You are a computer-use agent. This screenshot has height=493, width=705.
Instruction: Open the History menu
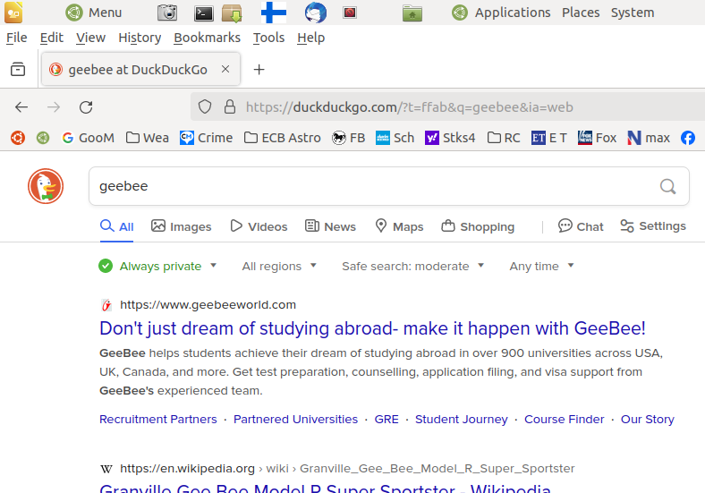(x=140, y=38)
